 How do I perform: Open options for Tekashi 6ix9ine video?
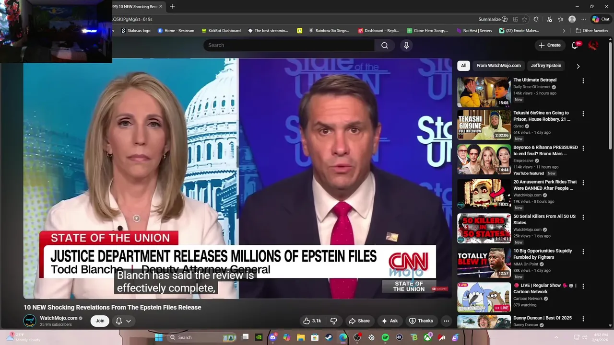[583, 114]
